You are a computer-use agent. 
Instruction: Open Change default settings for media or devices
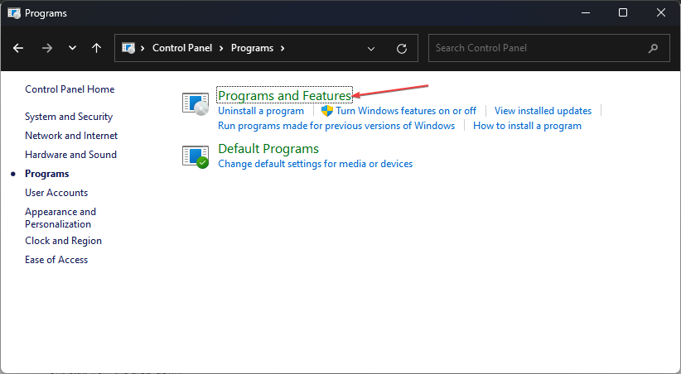coord(315,164)
